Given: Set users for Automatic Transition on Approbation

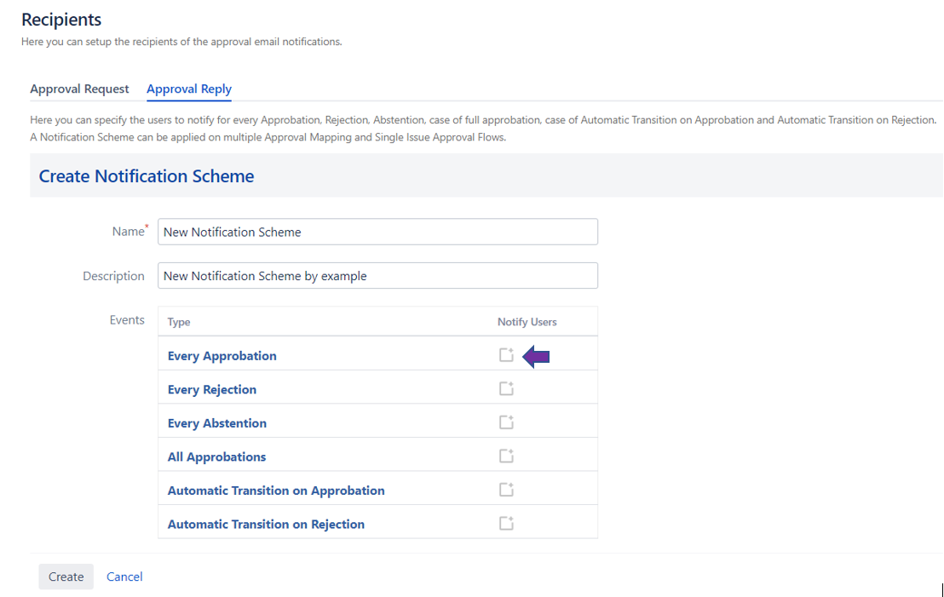Looking at the screenshot, I should 506,490.
